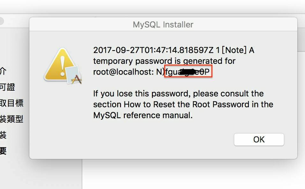Select the 裝 step in the sidebar
Viewport: 305px width, 189px height.
pyautogui.click(x=3, y=135)
